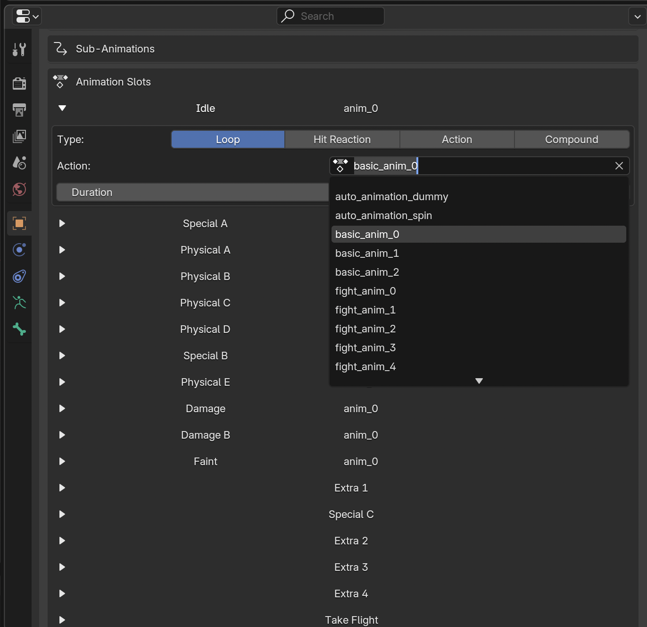Click anim_0 value in the Damage row
Screen dimensions: 647x627
point(361,408)
